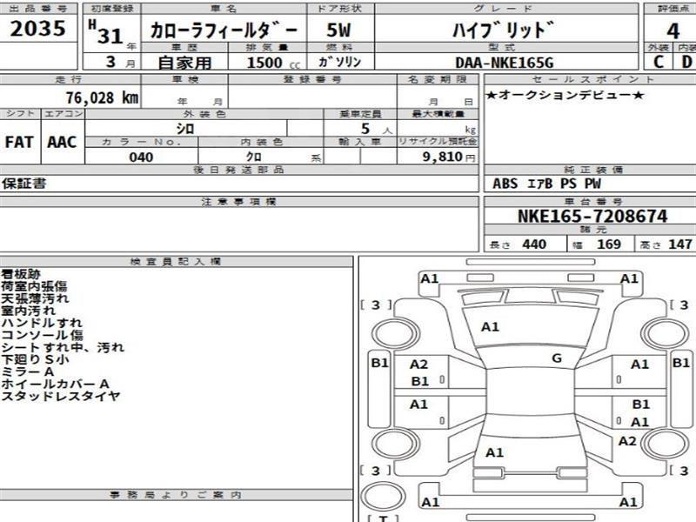Click the 保証書 entry

[23, 184]
